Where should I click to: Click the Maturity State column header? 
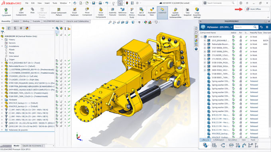point(256,33)
